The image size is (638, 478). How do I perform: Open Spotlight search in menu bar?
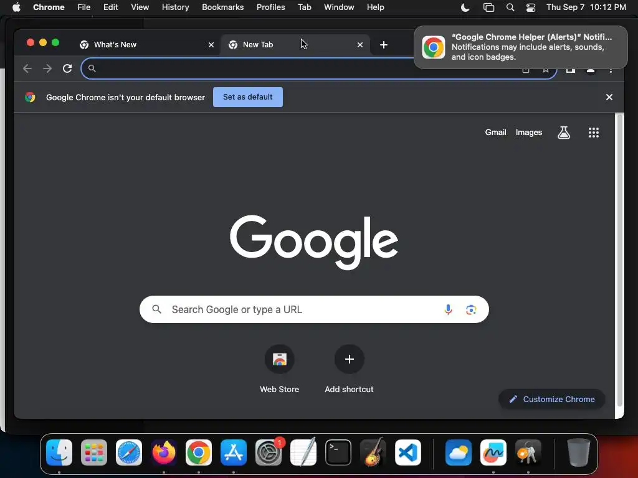pyautogui.click(x=510, y=7)
